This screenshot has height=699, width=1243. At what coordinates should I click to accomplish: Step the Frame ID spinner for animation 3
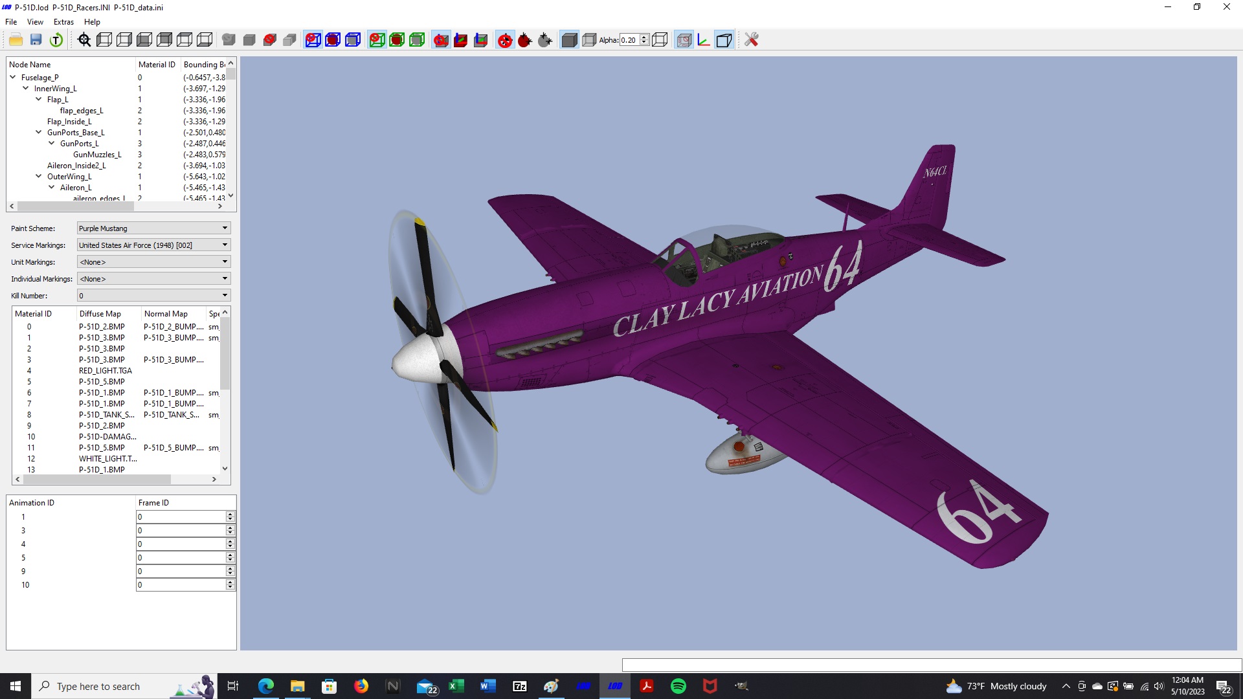pos(230,530)
